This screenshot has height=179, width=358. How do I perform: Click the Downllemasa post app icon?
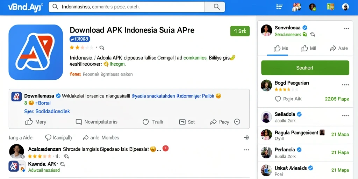click(x=16, y=96)
